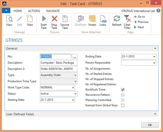Show attached Links

(x=103, y=21)
